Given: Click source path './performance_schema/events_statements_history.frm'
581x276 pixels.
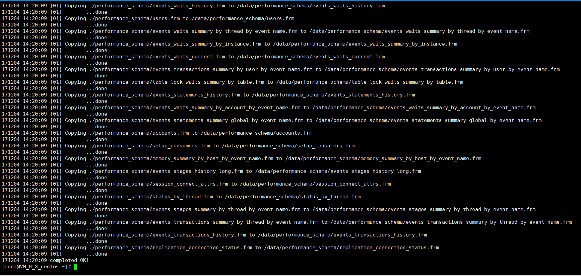Looking at the screenshot, I should [165, 95].
